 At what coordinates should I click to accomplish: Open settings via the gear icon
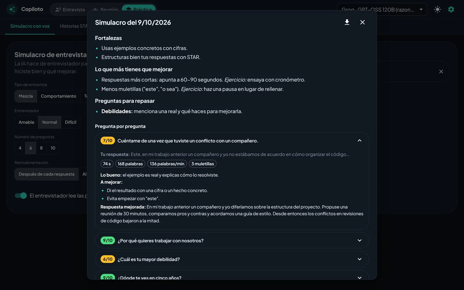click(x=451, y=9)
